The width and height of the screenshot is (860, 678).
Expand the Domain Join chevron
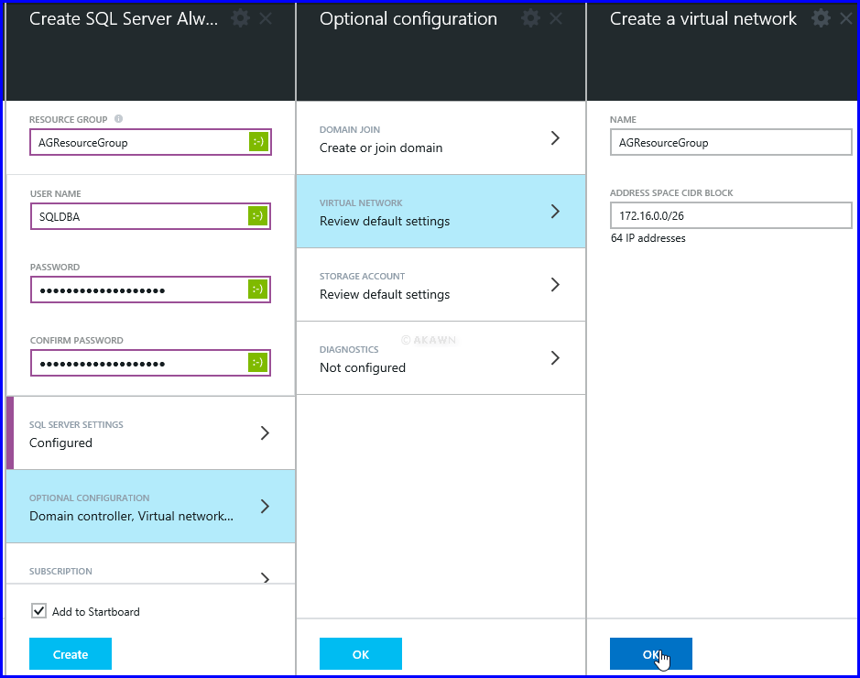[x=555, y=137]
